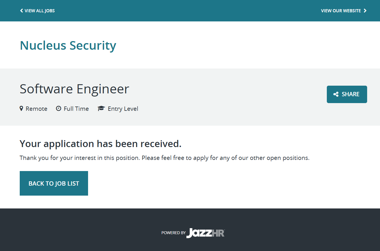Click the Software Engineer job title
Image resolution: width=380 pixels, height=251 pixels.
pyautogui.click(x=74, y=89)
